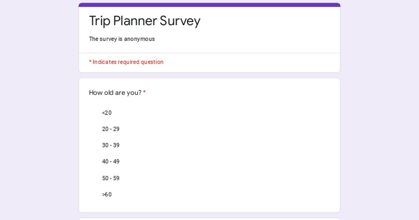Click the "How old are you?" question text
The height and width of the screenshot is (220, 419).
coord(115,93)
